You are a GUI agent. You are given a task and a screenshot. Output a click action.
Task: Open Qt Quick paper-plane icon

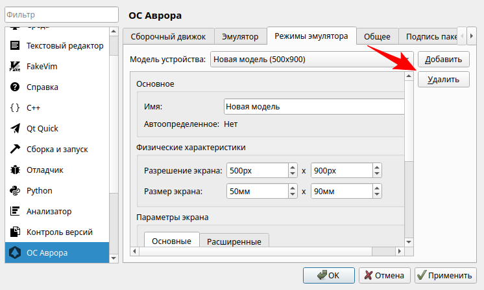(15, 128)
